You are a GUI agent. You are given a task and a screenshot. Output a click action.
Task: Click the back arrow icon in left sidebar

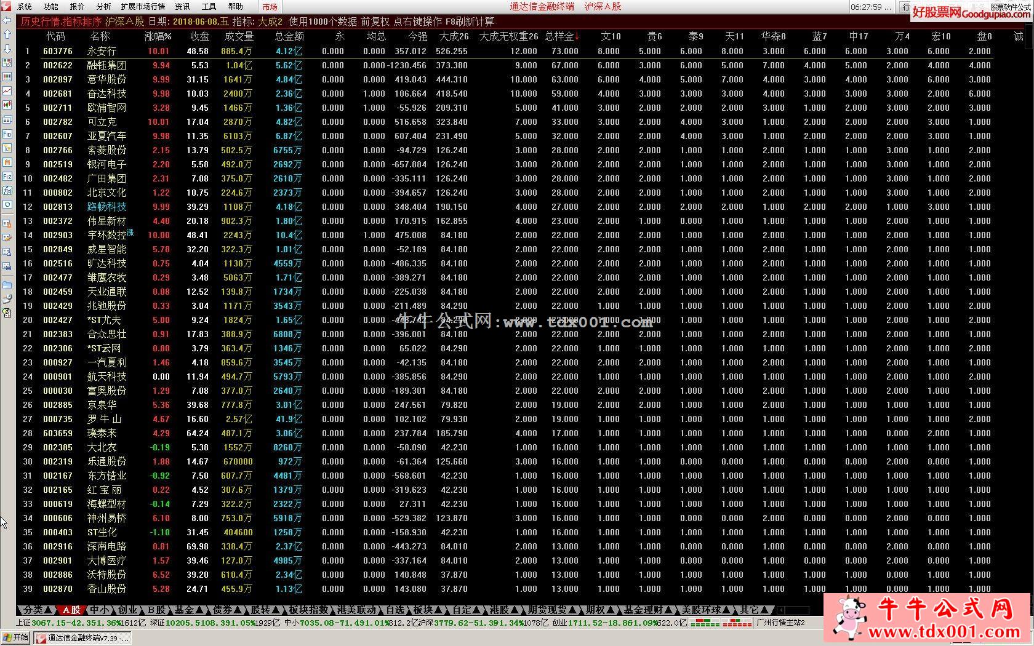7,20
